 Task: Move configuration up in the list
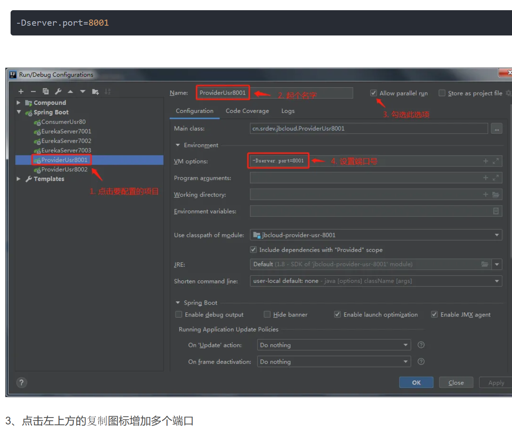pyautogui.click(x=70, y=91)
